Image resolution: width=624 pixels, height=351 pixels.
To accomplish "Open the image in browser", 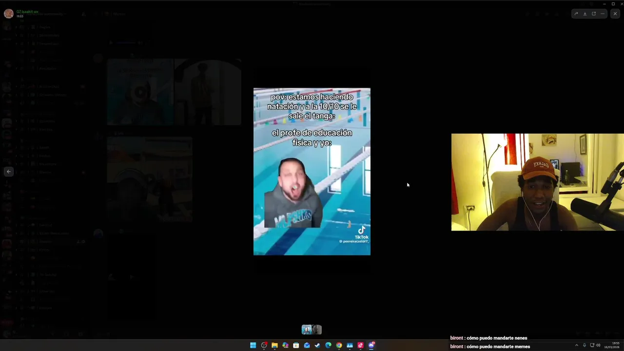I will coord(594,14).
